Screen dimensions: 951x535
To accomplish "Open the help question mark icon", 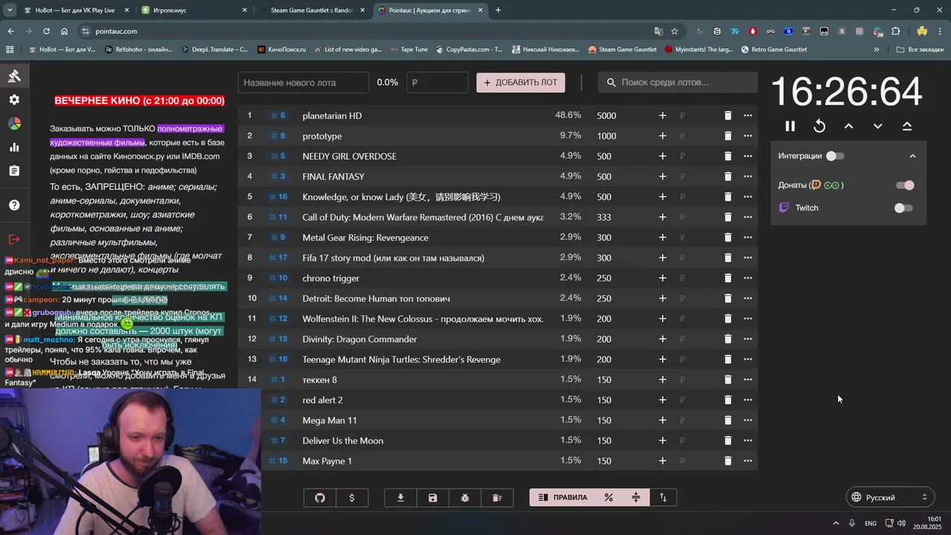I will [14, 205].
